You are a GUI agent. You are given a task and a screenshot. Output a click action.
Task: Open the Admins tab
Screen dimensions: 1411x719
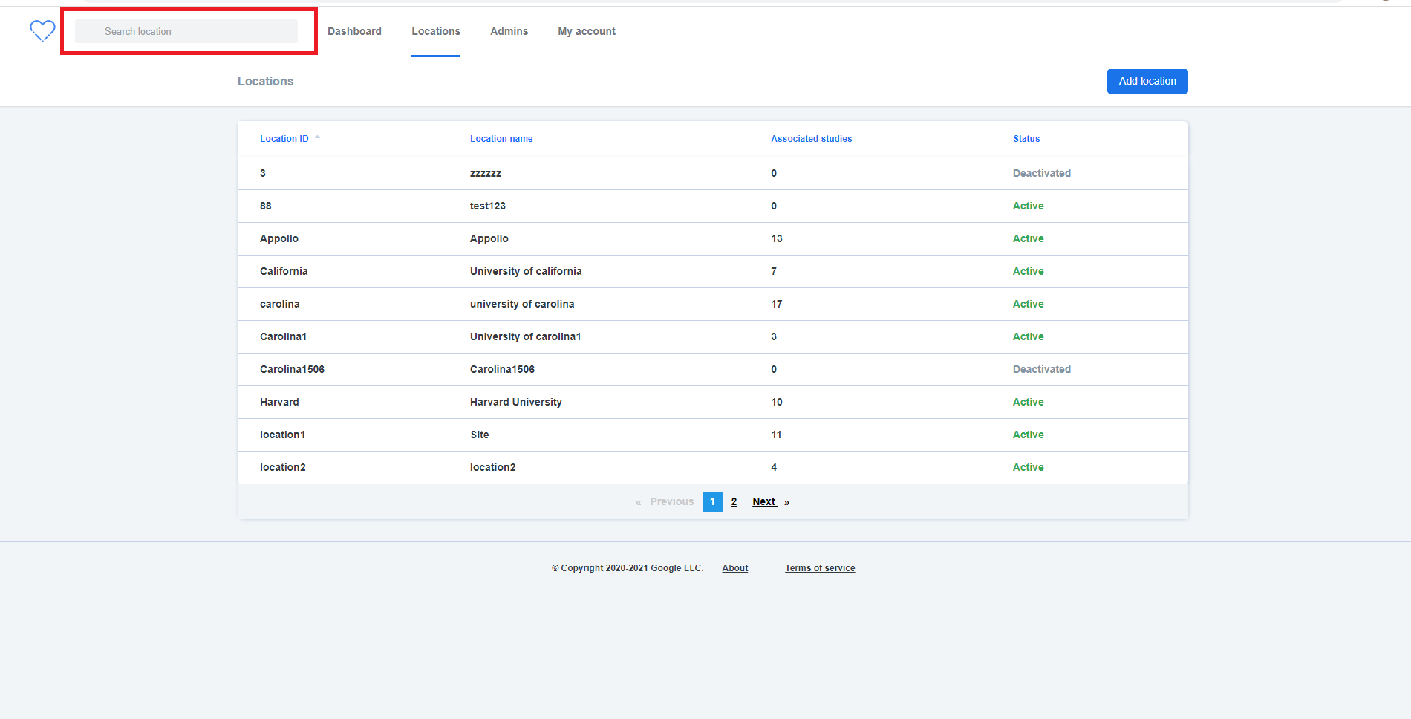point(509,31)
